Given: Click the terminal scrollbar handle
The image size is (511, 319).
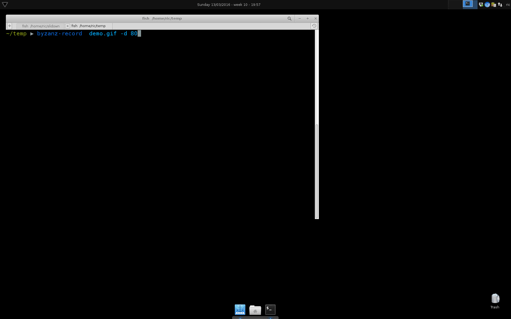Looking at the screenshot, I should pyautogui.click(x=317, y=171).
